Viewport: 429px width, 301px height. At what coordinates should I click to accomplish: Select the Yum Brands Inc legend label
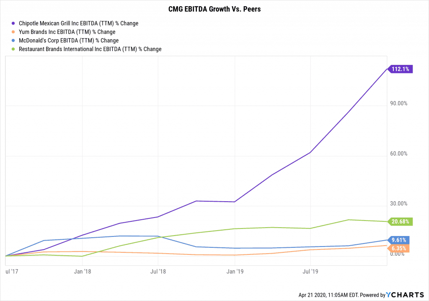pos(67,32)
